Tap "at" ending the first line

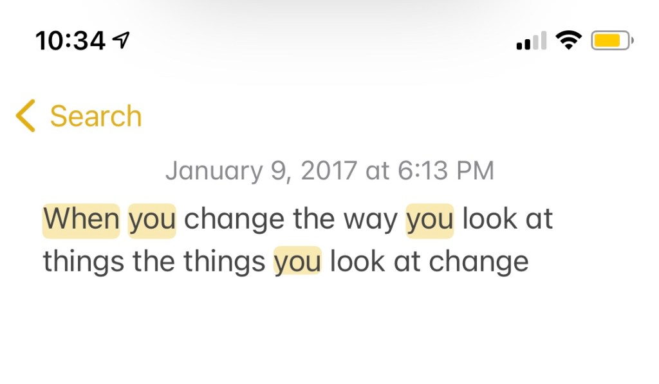(541, 220)
